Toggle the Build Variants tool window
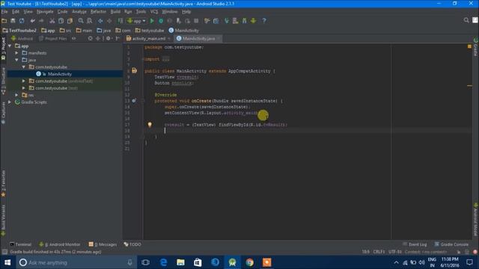The height and width of the screenshot is (269, 479). 3,220
